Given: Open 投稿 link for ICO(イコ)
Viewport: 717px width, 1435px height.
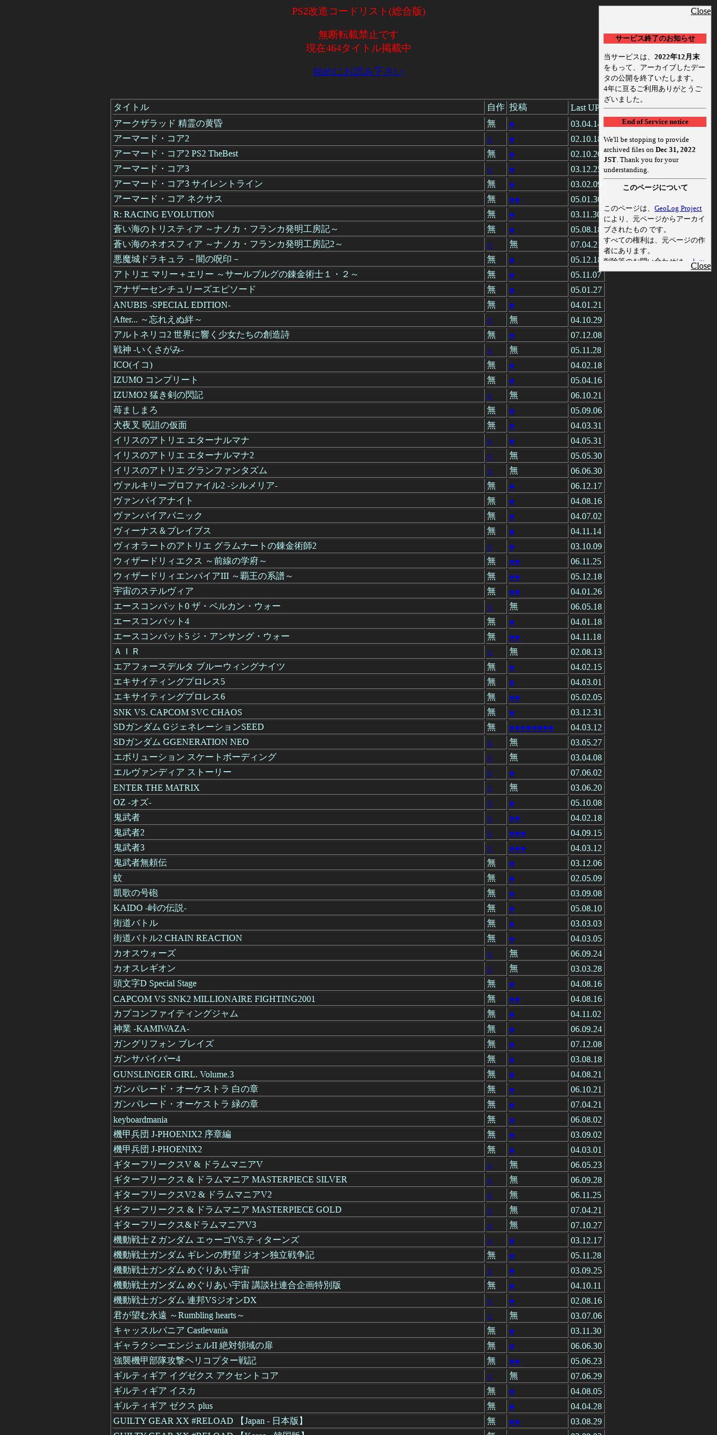Looking at the screenshot, I should 512,365.
